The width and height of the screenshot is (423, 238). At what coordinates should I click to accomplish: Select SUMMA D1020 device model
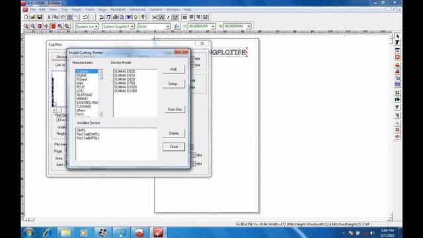click(126, 87)
